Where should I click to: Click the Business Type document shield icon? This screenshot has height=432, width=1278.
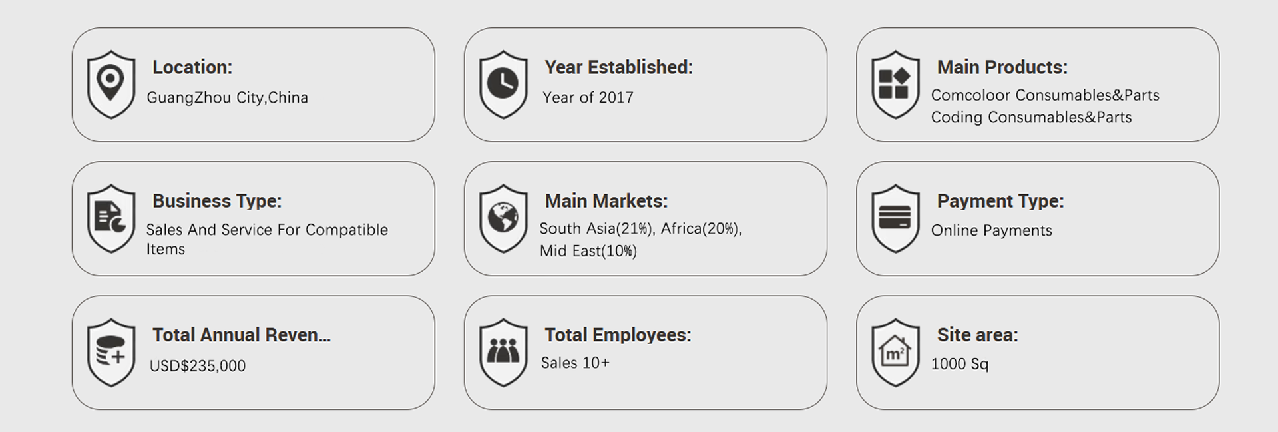tap(111, 218)
